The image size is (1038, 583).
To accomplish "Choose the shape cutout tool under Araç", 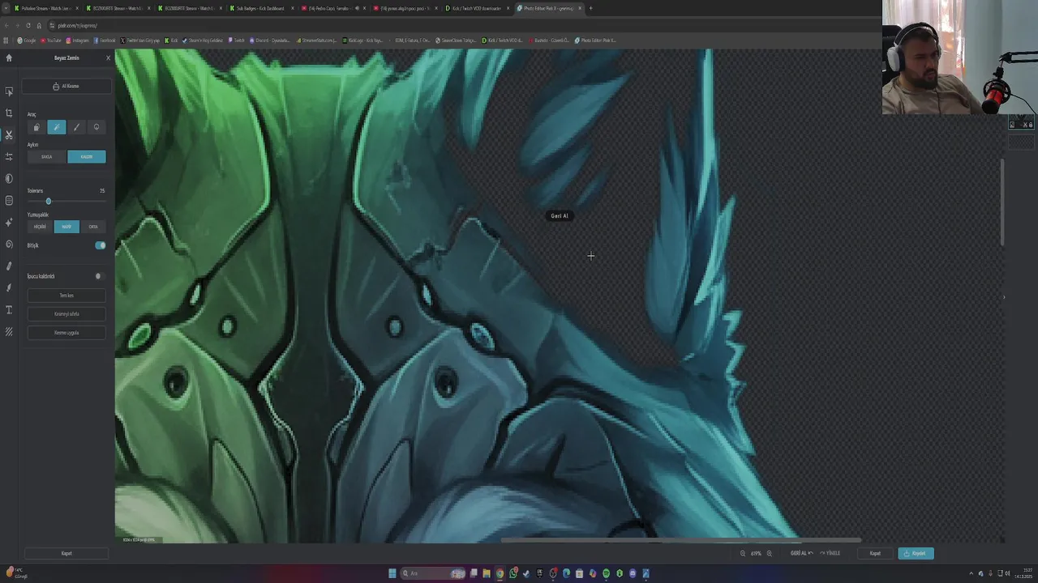I will (36, 127).
